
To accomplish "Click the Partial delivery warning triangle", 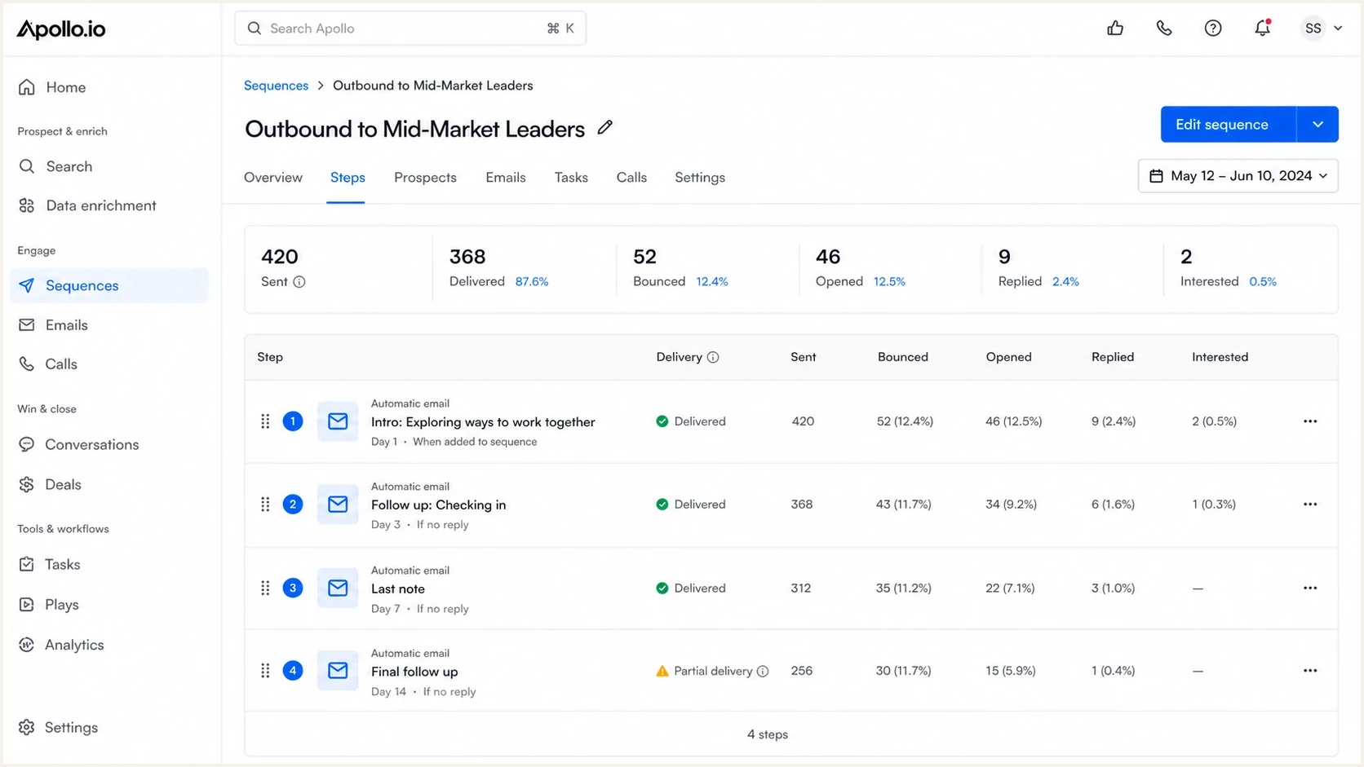I will [662, 672].
